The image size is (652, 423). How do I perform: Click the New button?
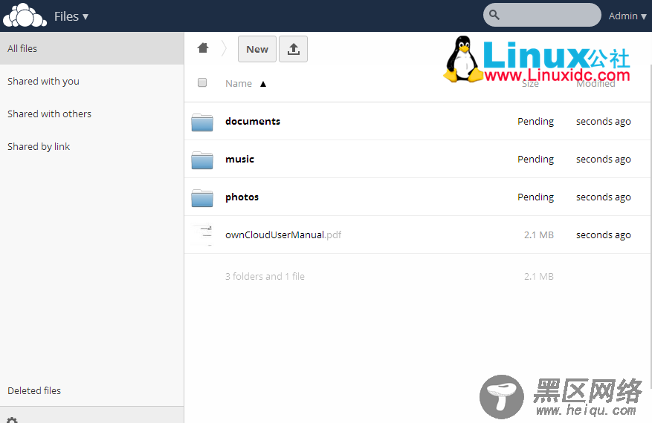[x=257, y=49]
